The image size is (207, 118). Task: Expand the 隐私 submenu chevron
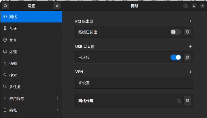pos(57,110)
